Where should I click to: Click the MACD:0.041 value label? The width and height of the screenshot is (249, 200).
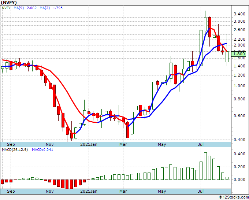click(x=42, y=150)
